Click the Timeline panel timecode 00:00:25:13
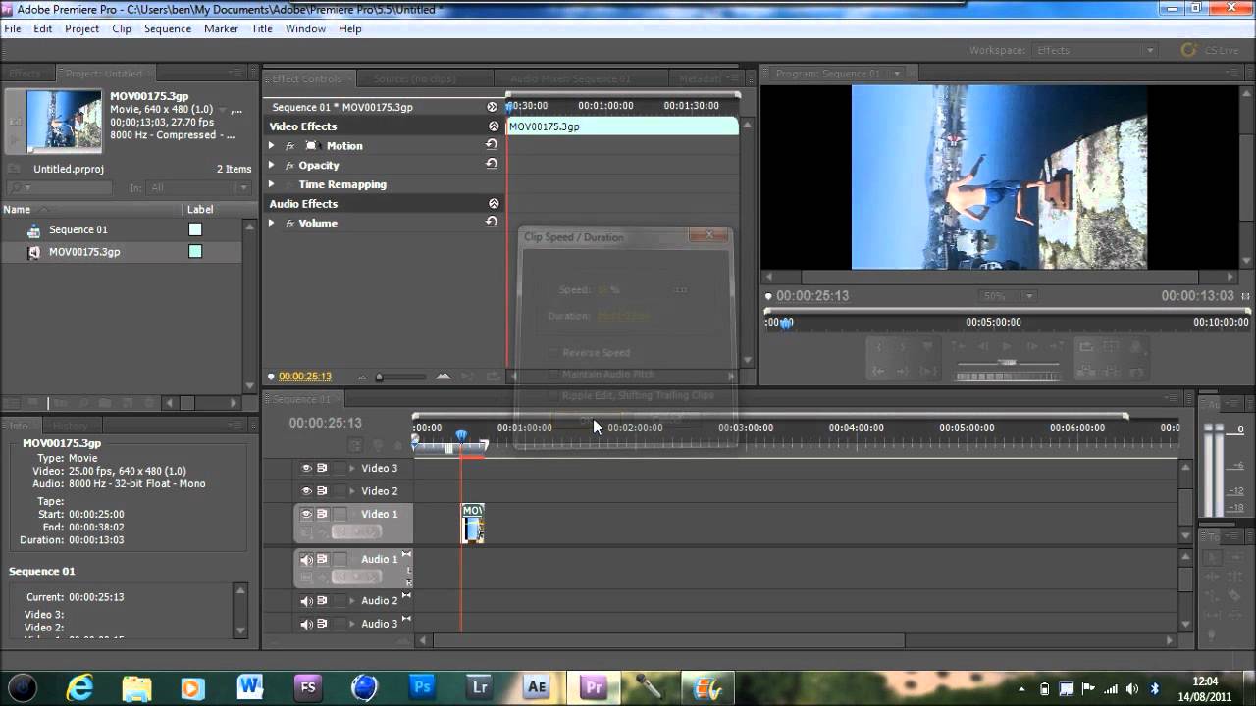 pyautogui.click(x=325, y=423)
